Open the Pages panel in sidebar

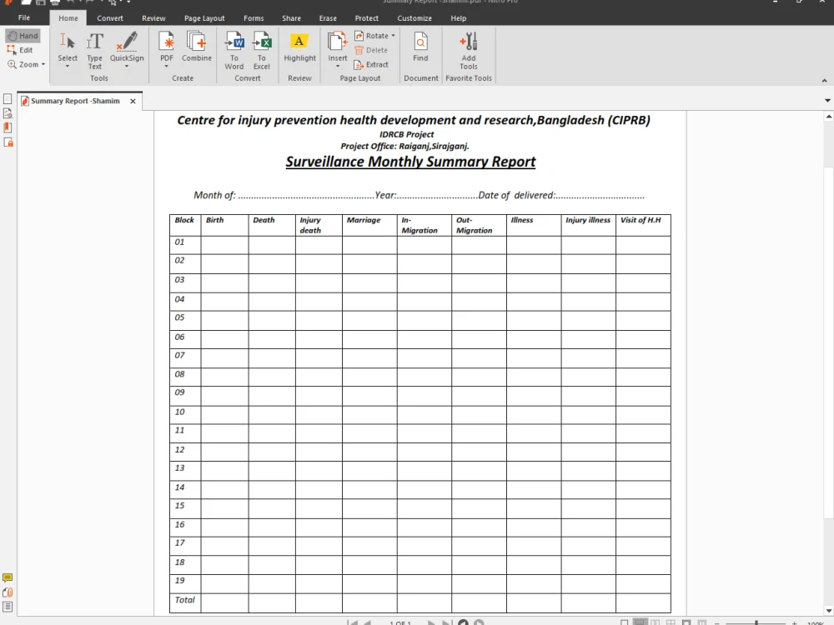(x=8, y=99)
